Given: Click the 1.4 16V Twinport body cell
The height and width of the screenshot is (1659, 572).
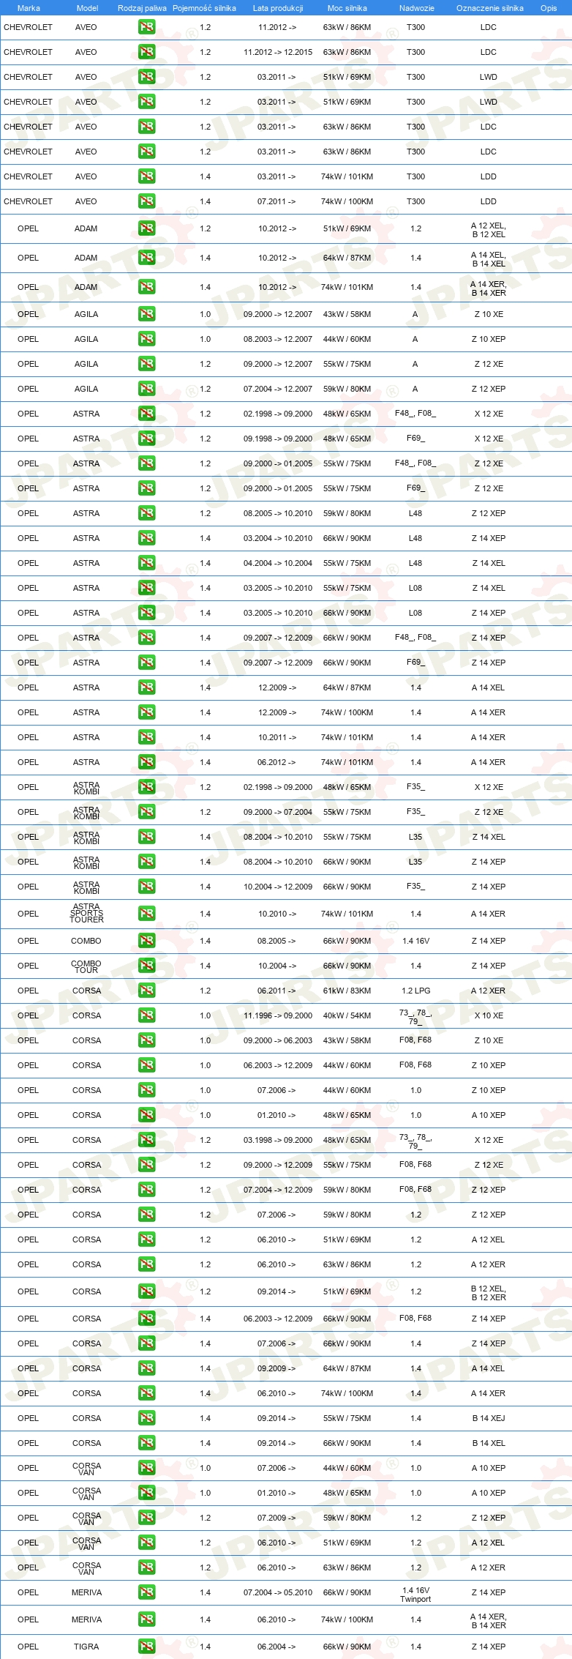Looking at the screenshot, I should (415, 1594).
